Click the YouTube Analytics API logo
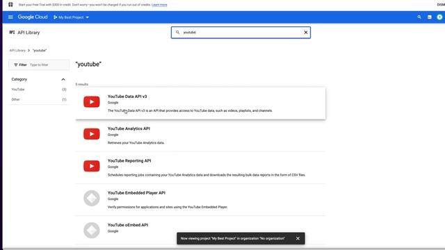 point(91,134)
